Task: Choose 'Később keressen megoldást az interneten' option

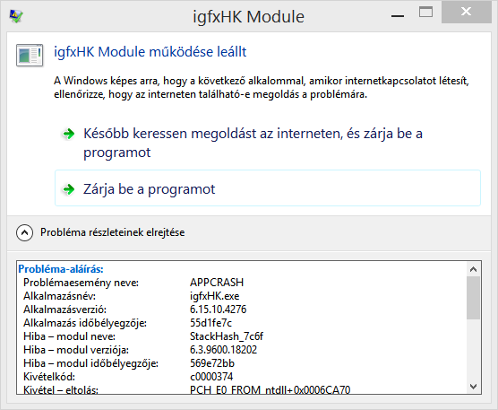Action: coord(268,143)
